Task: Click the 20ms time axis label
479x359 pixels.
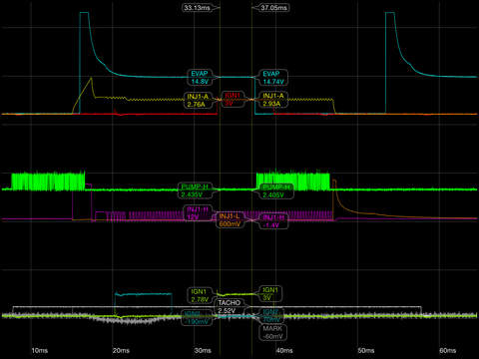Action: 121,350
